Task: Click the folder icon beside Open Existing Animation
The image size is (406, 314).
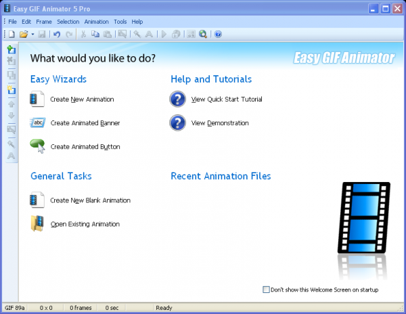Action: 37,223
